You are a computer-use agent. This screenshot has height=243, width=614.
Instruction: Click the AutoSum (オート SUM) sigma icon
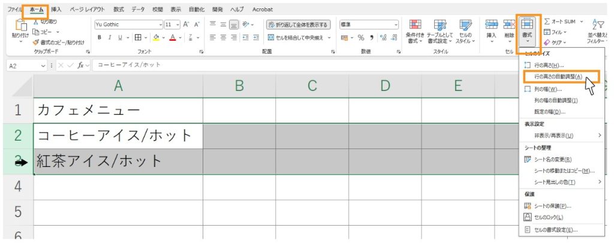tap(547, 22)
